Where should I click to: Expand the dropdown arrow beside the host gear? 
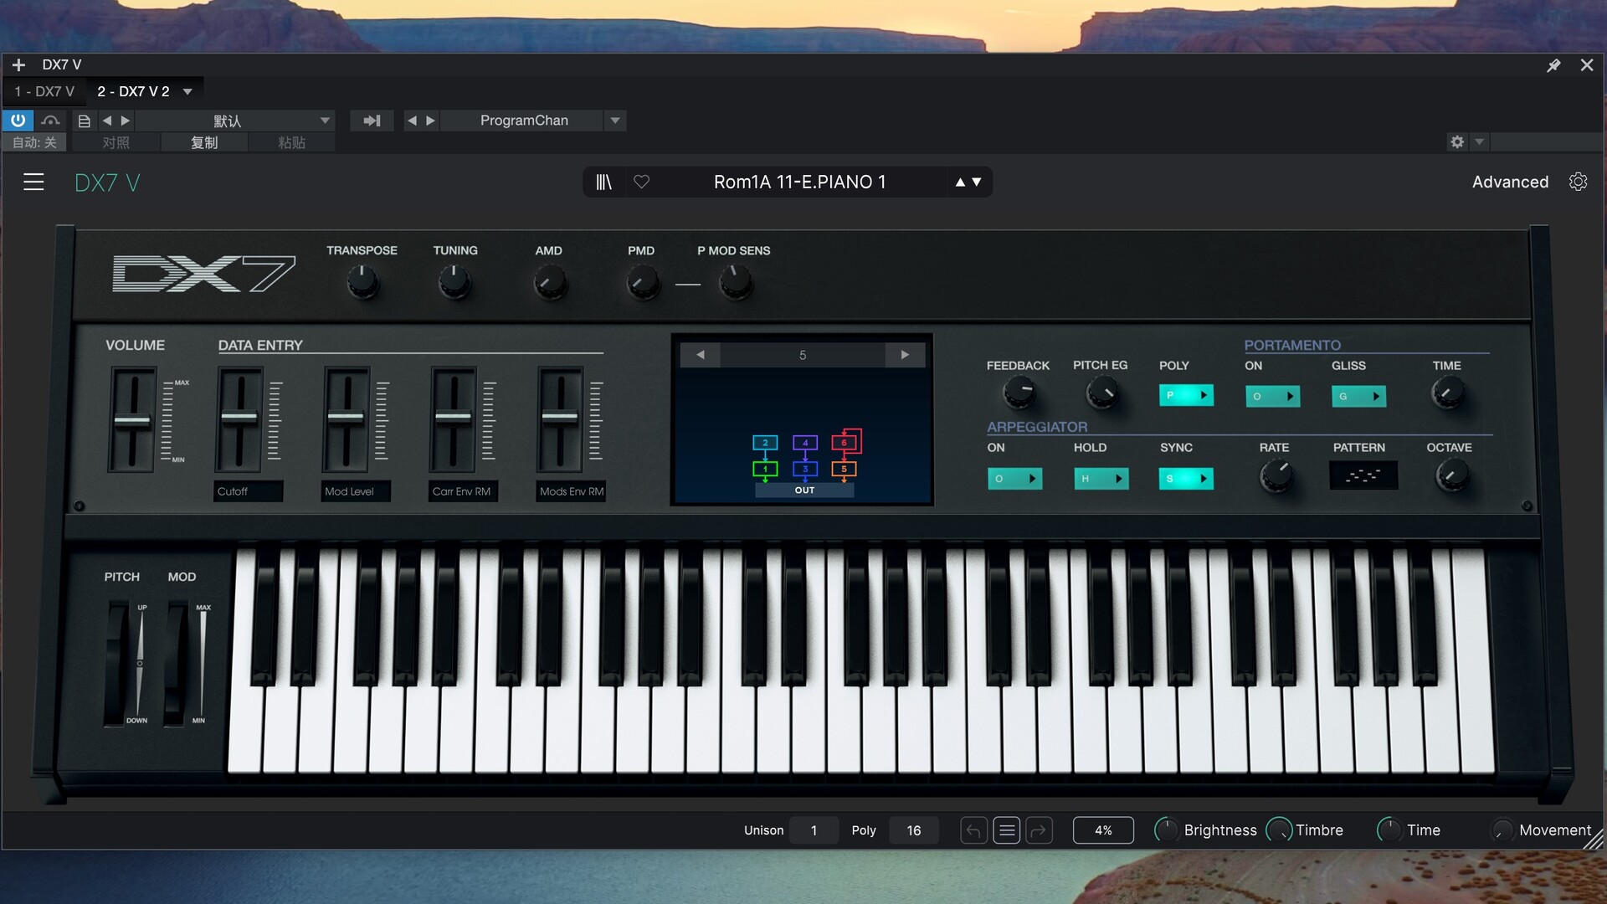(1479, 141)
